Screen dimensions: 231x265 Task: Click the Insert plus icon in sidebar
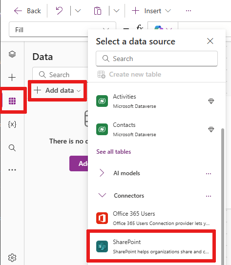click(12, 78)
